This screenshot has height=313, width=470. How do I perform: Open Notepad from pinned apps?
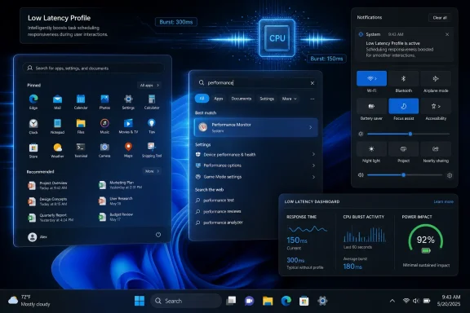point(57,126)
